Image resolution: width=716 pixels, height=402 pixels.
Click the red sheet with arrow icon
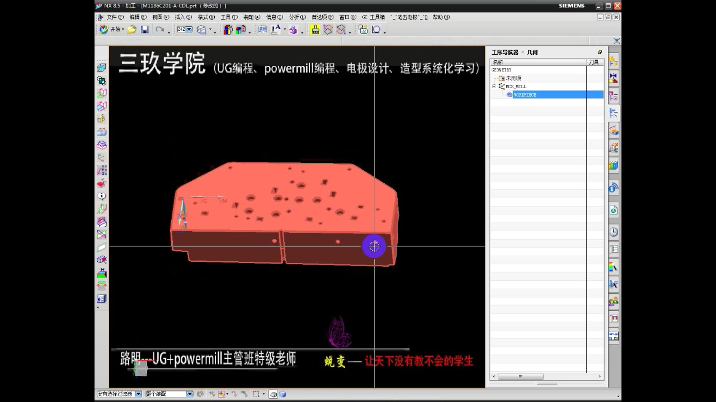[x=328, y=30]
